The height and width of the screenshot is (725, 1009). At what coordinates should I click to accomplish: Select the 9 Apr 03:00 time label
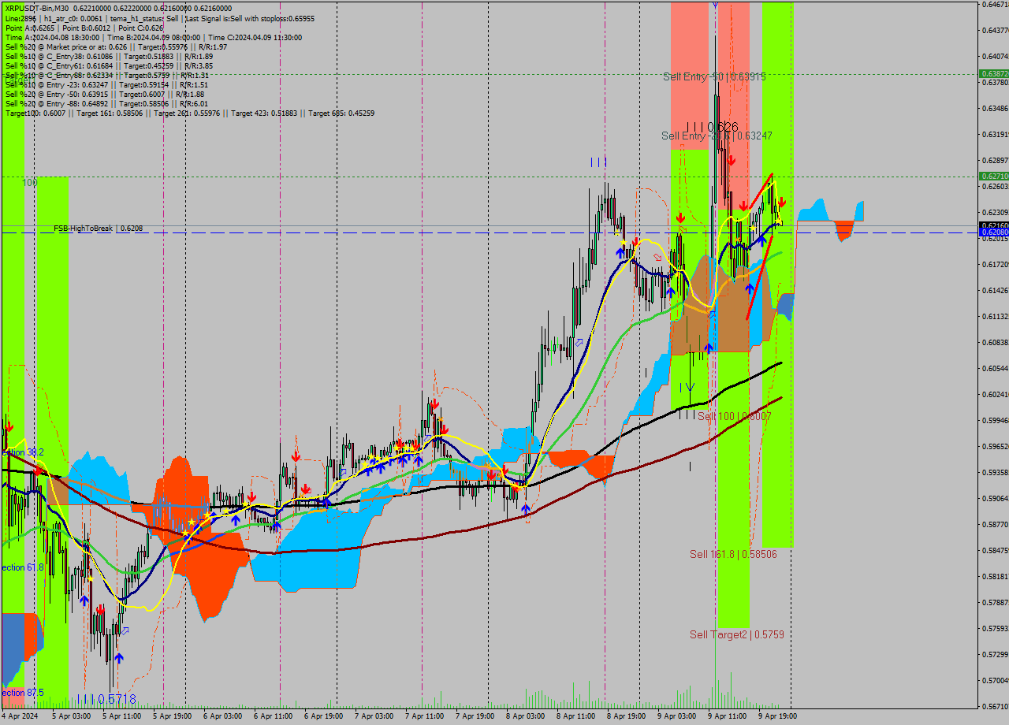pyautogui.click(x=676, y=716)
